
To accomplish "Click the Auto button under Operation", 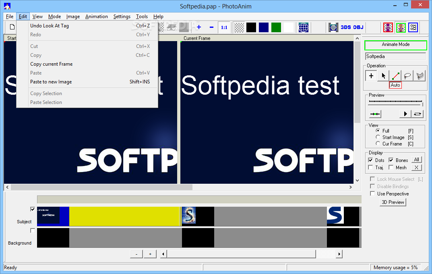I will click(395, 85).
